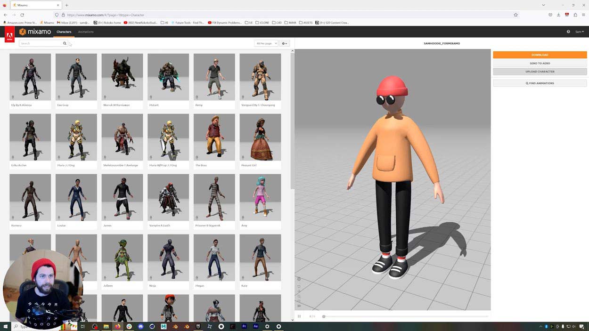
Task: Select the Remy character thumbnail
Action: 214,77
